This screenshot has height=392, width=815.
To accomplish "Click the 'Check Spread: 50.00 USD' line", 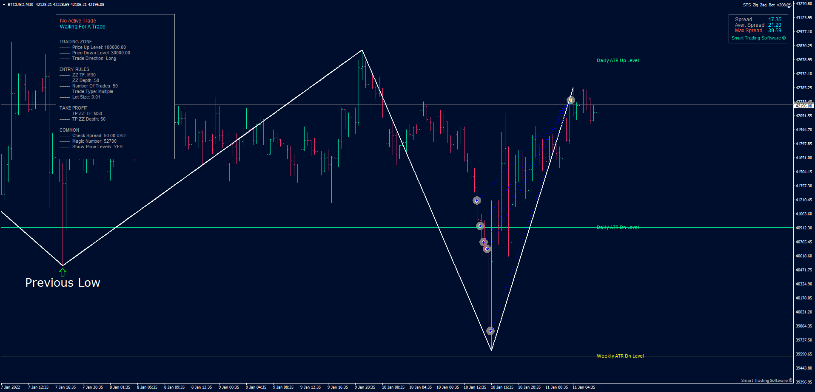I will (x=99, y=135).
